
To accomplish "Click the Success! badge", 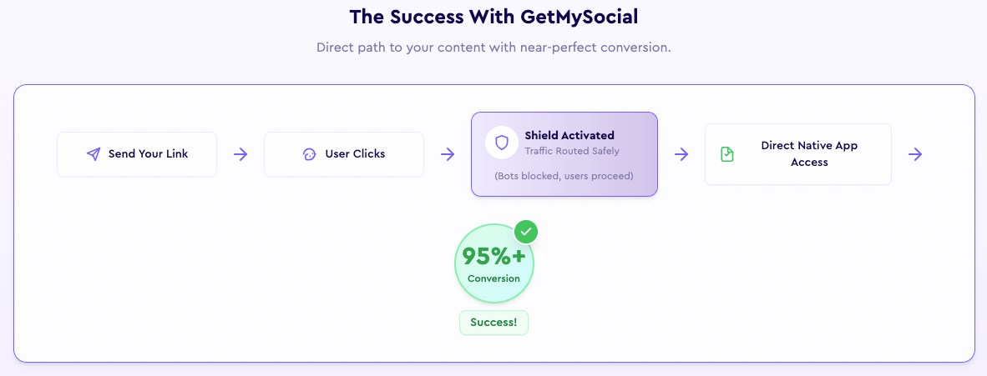I will tap(493, 323).
